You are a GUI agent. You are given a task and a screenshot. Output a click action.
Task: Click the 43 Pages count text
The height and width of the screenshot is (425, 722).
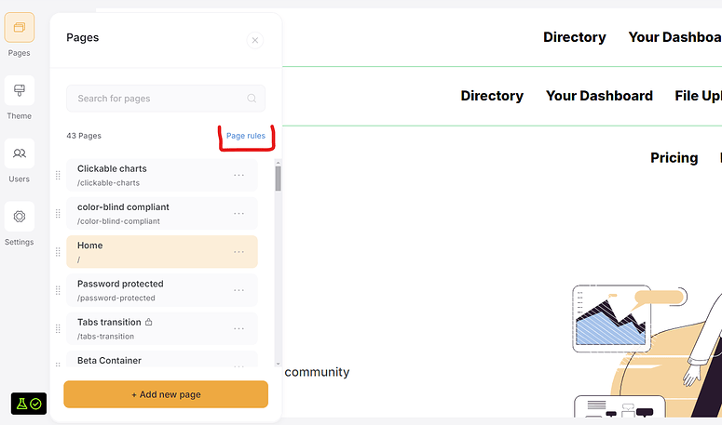click(84, 136)
